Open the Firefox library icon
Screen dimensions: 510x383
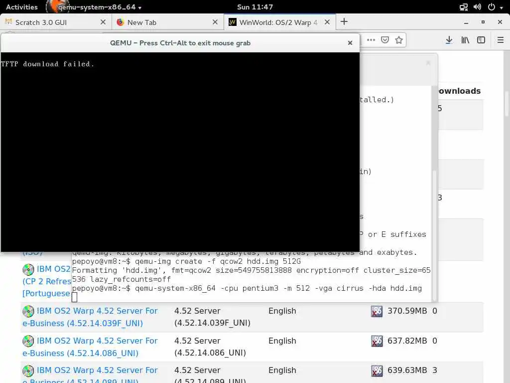pos(465,40)
